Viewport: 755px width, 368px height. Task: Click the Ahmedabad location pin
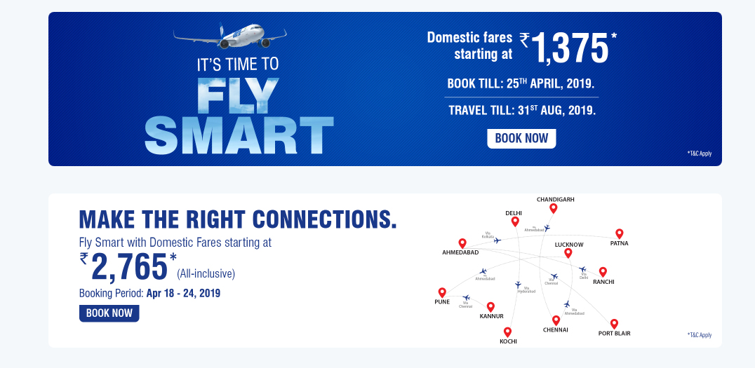coord(462,243)
